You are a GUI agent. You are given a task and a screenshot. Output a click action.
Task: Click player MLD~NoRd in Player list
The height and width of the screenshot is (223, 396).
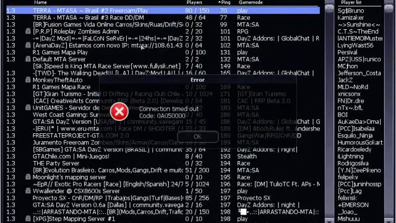click(x=353, y=87)
